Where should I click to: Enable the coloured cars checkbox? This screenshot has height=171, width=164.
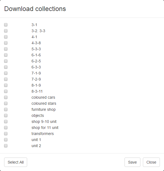click(x=6, y=97)
